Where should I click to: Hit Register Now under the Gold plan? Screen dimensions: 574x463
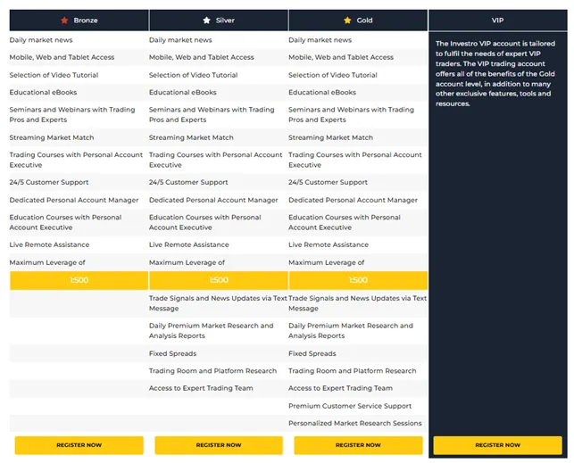(x=358, y=444)
